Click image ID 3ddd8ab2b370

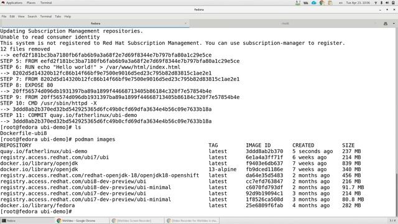point(264,151)
